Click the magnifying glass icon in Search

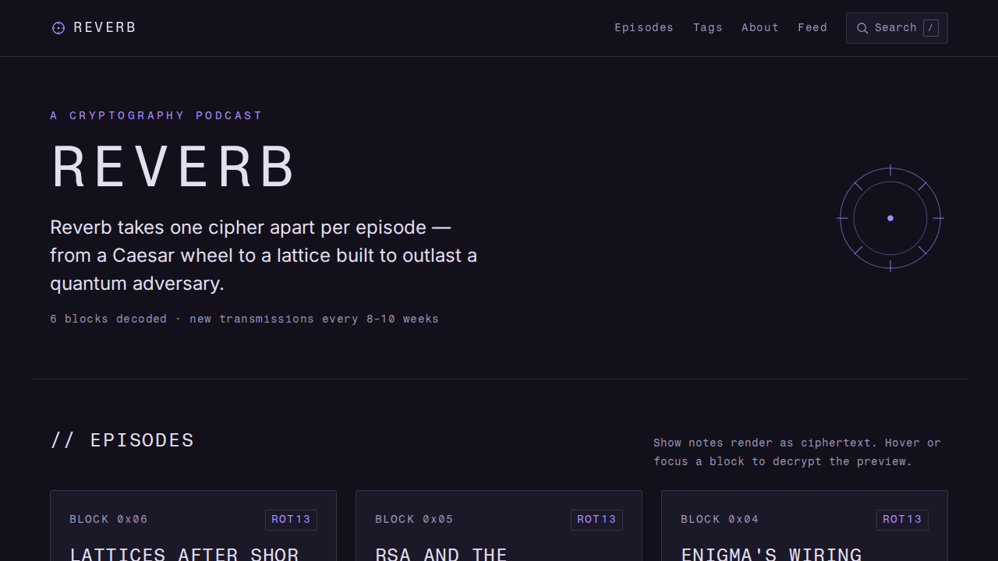click(x=862, y=28)
